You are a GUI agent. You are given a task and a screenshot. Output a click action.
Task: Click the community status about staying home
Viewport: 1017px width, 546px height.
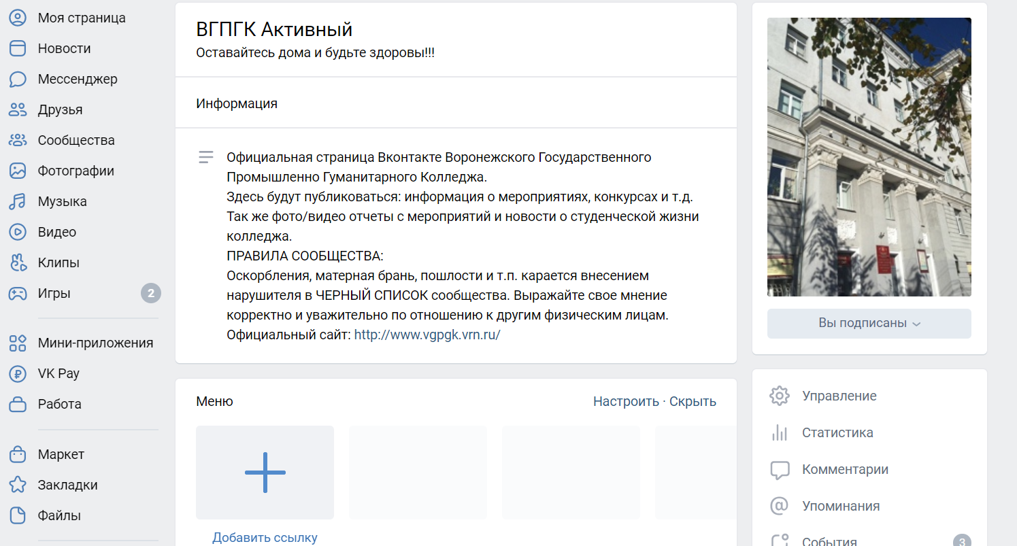(315, 52)
